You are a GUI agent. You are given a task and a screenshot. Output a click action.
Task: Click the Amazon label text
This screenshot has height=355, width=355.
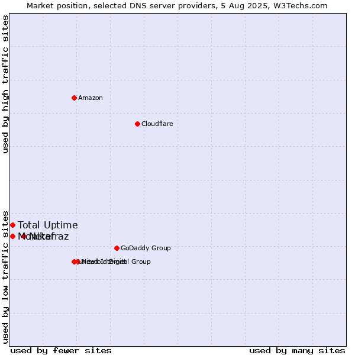click(91, 98)
